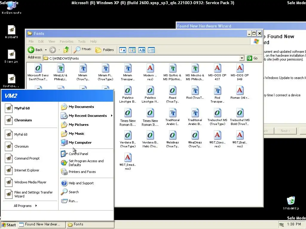Open Command Prompt from Start menu
The image size is (306, 229).
click(30, 158)
